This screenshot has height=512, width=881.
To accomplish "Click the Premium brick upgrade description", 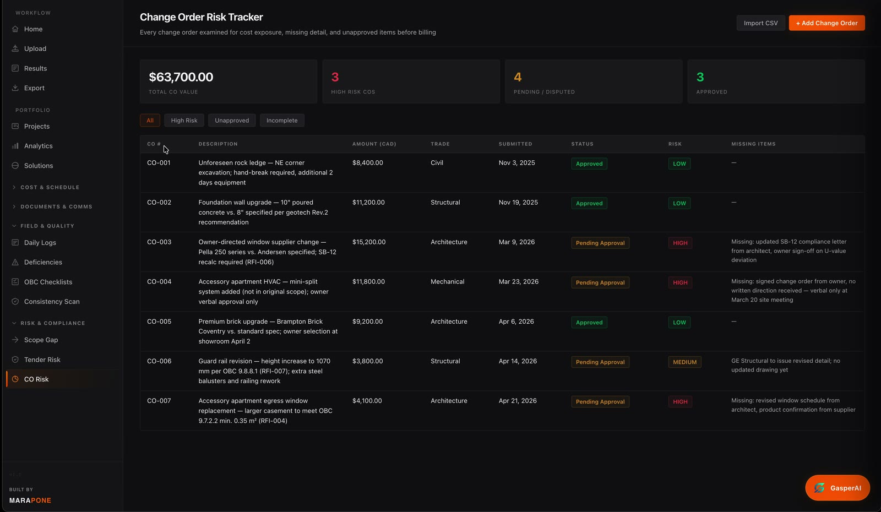I will (268, 331).
